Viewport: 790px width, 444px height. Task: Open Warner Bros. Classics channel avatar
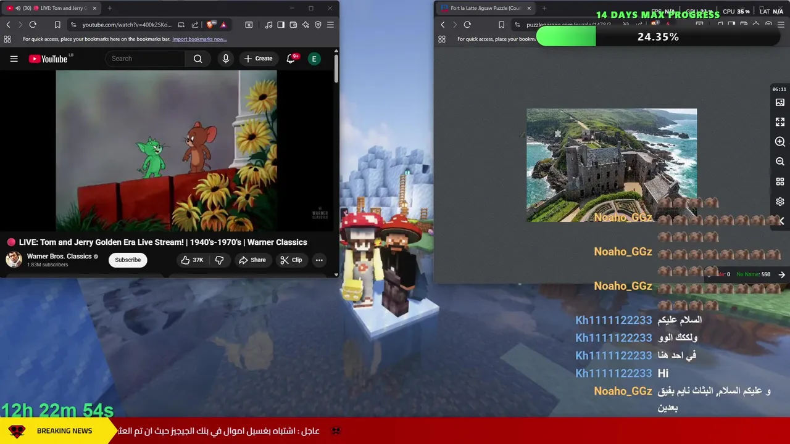(14, 260)
